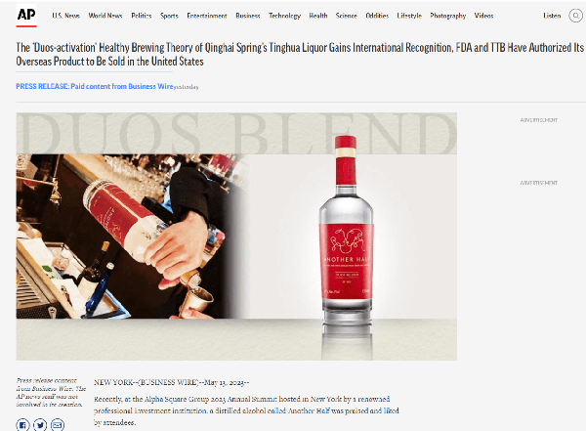Go to Lifestyle section
Viewport: 586px width, 431px height.
409,16
